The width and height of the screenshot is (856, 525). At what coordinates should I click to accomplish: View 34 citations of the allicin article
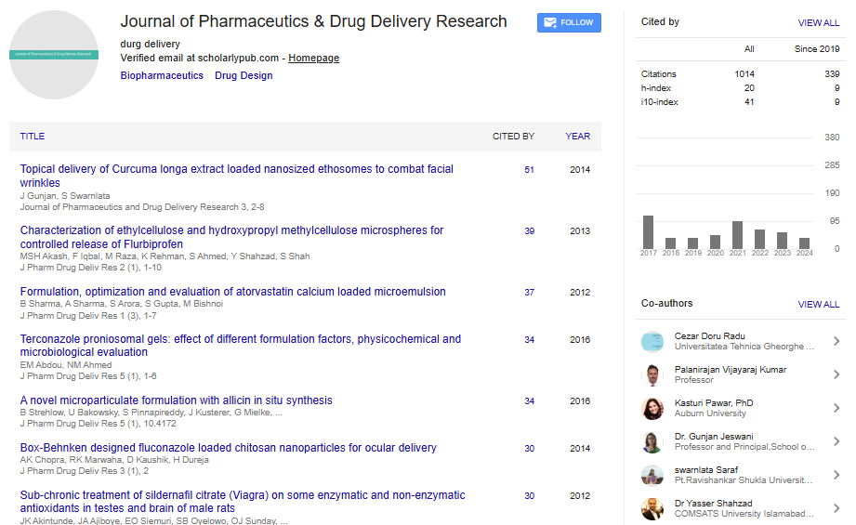point(529,400)
